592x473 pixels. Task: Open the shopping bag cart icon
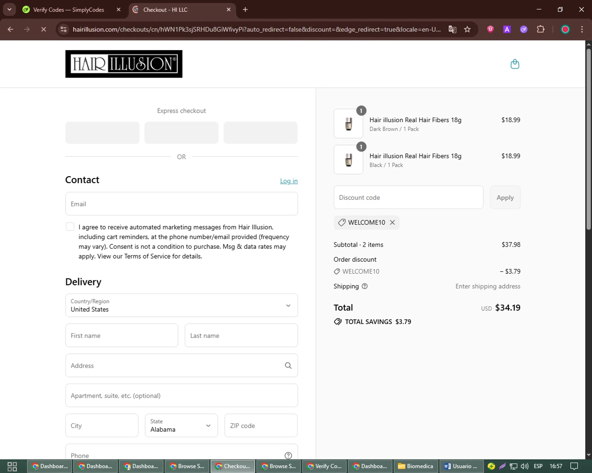click(x=515, y=64)
